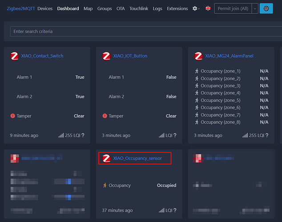Open the Extensions page

177,8
